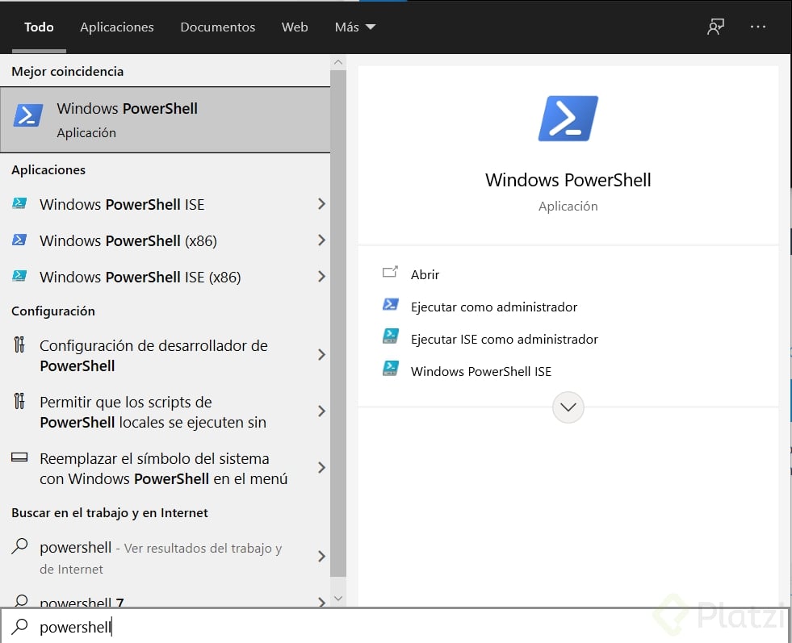This screenshot has height=643, width=792.
Task: Open the Más dropdown filter
Action: (355, 27)
